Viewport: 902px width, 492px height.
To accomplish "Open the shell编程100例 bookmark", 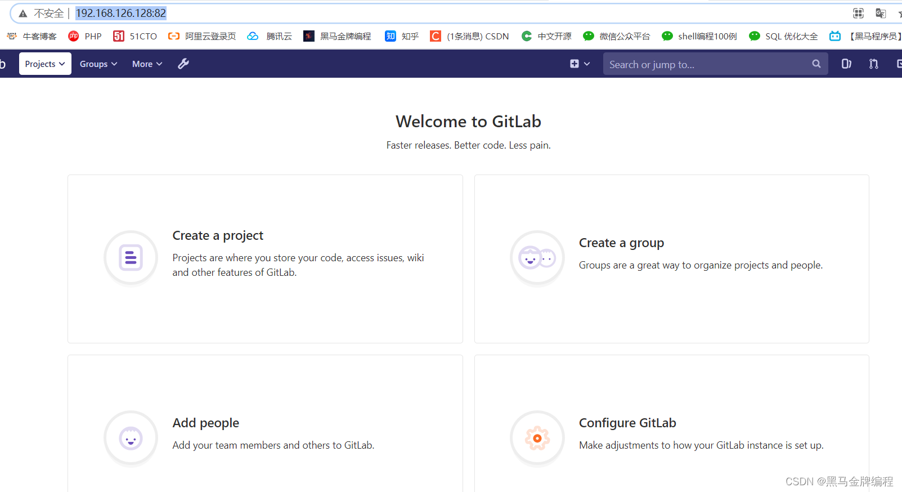I will [x=699, y=36].
